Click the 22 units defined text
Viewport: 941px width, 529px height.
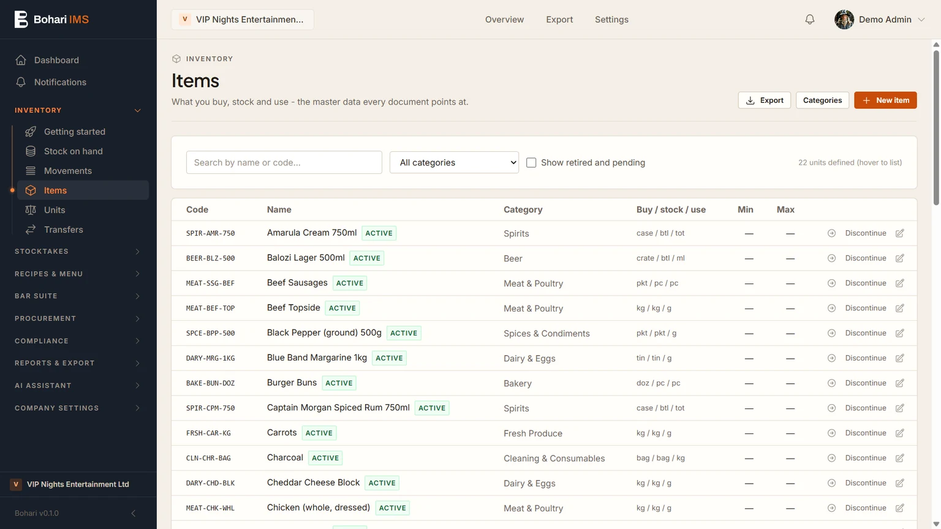coord(850,163)
